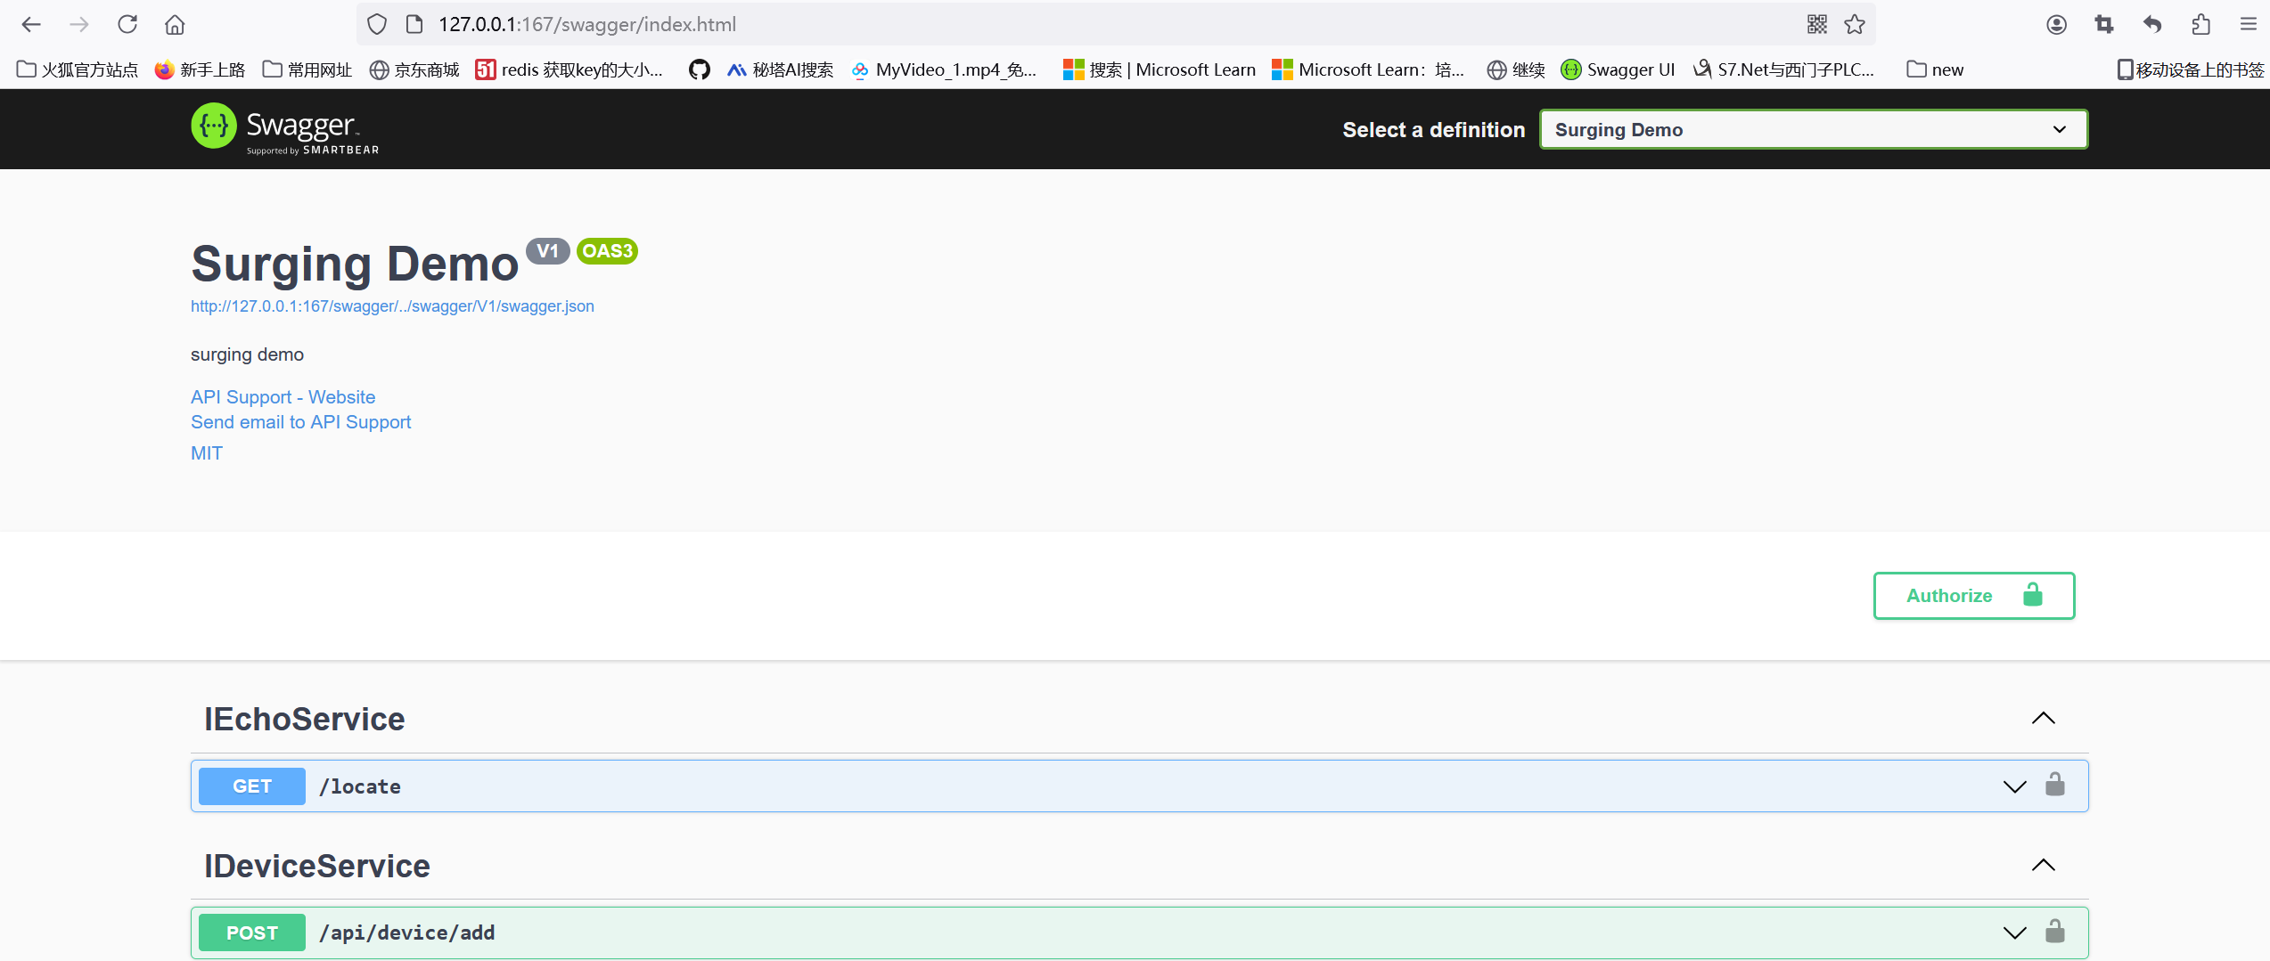Expand the POST /api/device/add chevron

click(x=2014, y=932)
